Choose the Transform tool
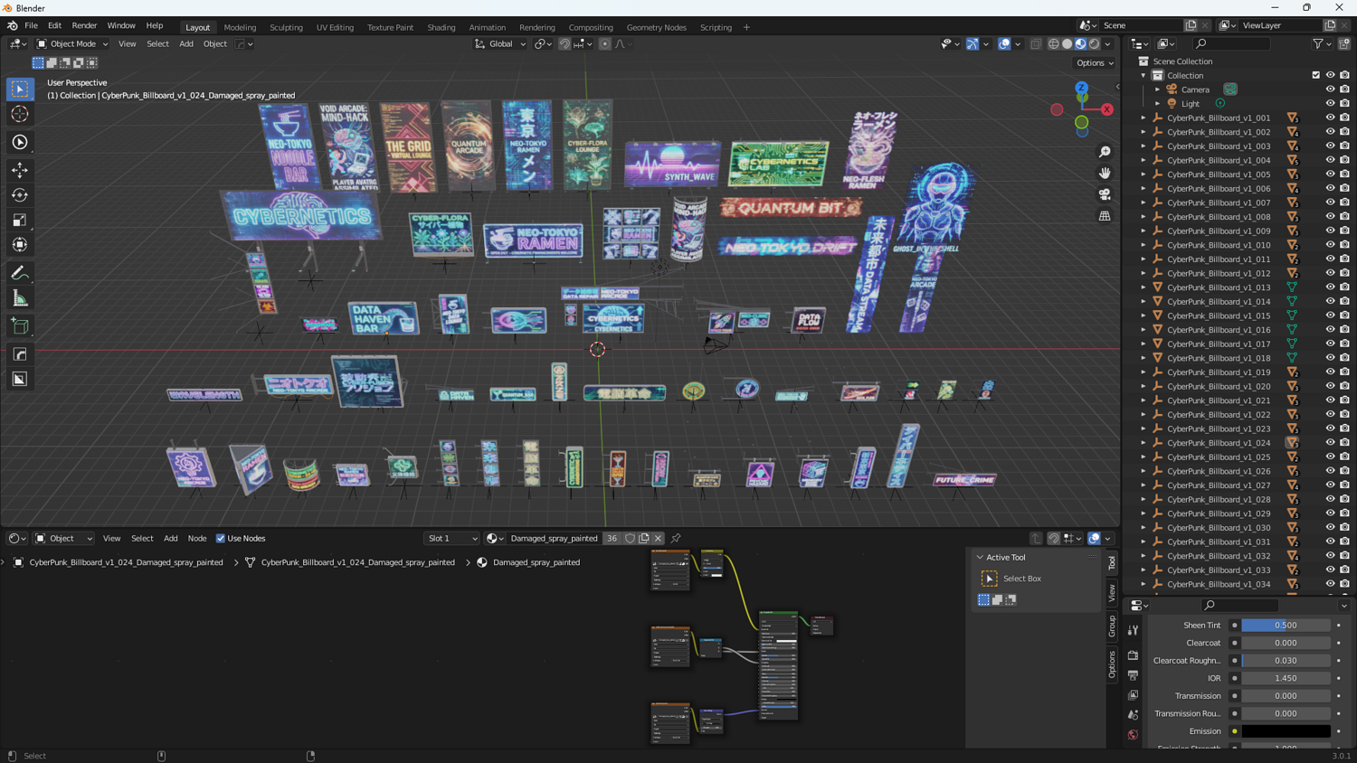 pos(20,245)
